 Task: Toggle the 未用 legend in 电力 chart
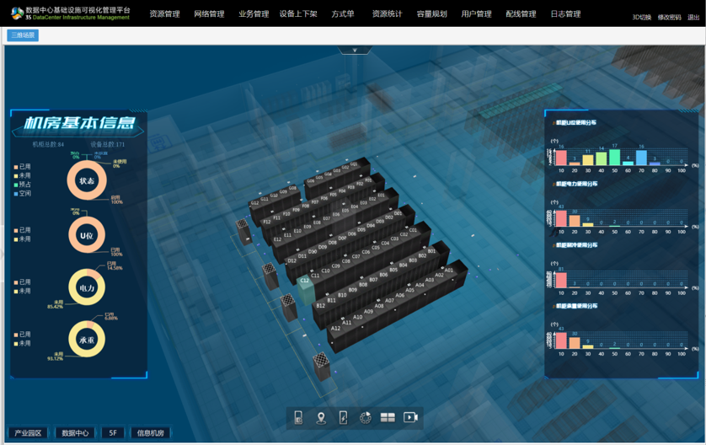pyautogui.click(x=23, y=291)
